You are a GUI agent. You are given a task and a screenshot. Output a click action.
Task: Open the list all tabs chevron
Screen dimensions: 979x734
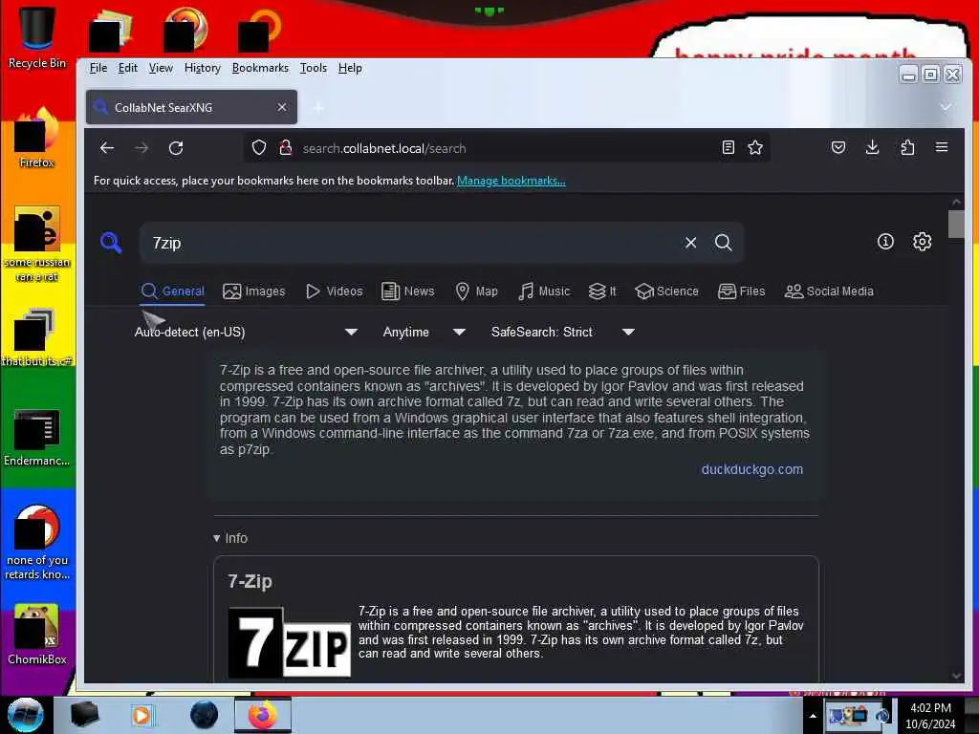click(946, 107)
